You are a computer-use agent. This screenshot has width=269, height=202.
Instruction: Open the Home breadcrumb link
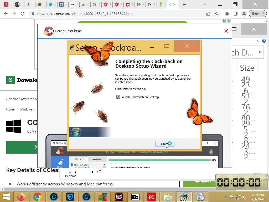pos(10,109)
